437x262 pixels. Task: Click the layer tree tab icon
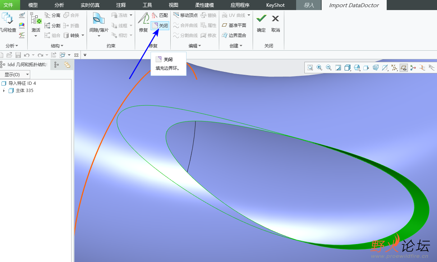[67, 65]
